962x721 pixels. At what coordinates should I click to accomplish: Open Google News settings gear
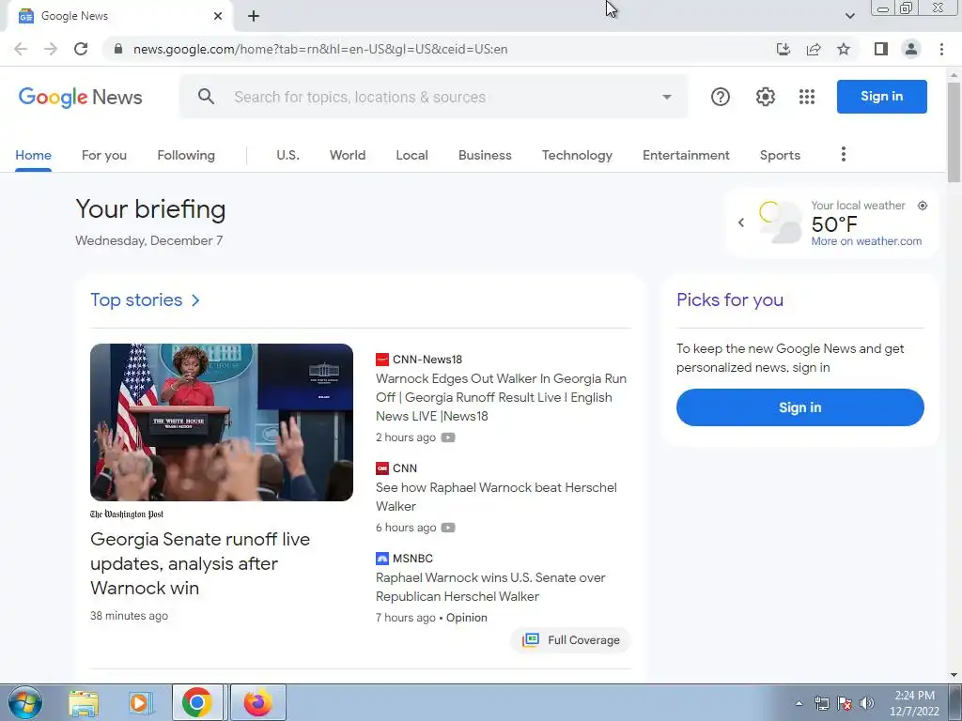click(x=765, y=97)
